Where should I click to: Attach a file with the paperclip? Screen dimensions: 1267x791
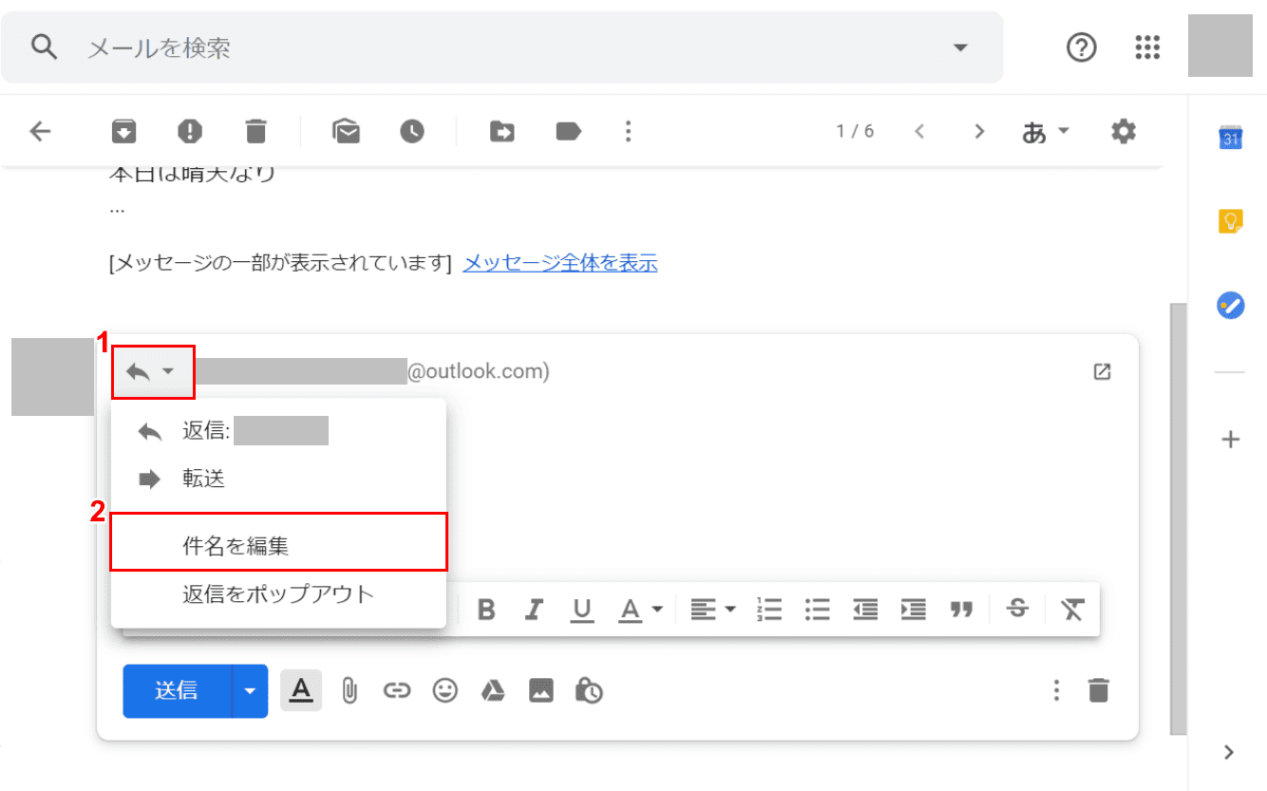tap(350, 690)
